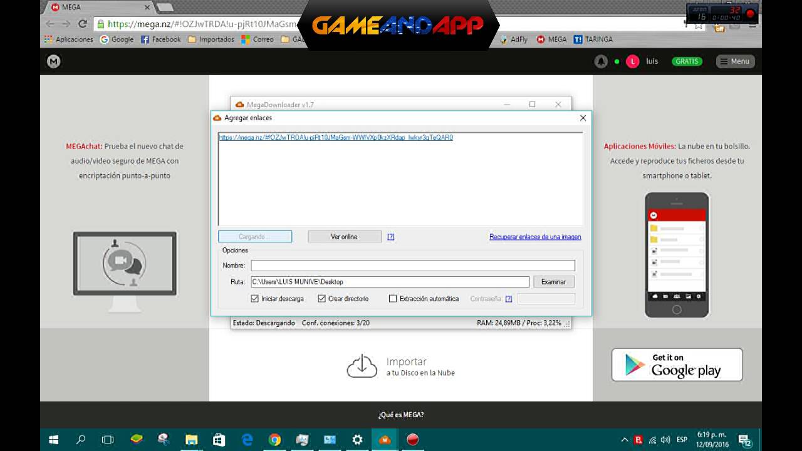802x451 pixels.
Task: Click the GRATIS account badge
Action: point(687,61)
